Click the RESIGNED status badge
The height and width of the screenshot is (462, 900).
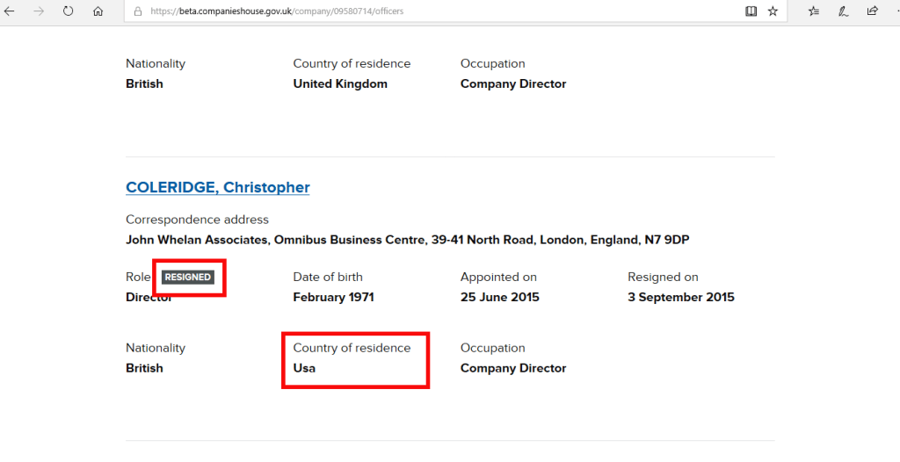187,277
